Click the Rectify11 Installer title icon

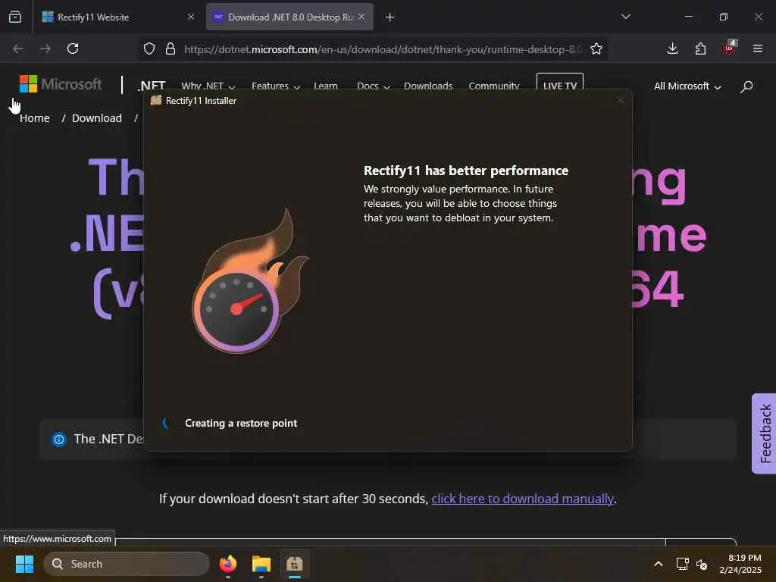[156, 101]
